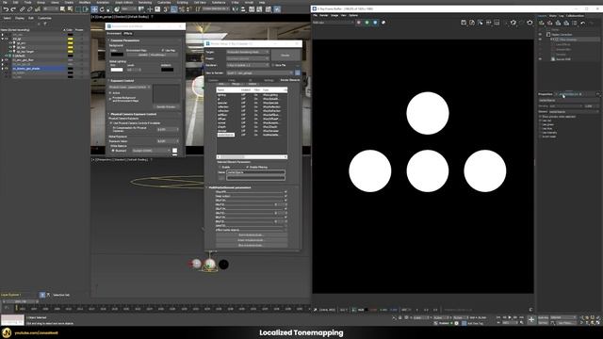Open the Settings tab in Render Setup
603x339 pixels.
coord(269,80)
